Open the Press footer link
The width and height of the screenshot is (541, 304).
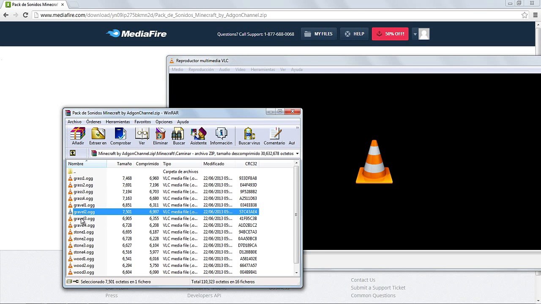112,296
